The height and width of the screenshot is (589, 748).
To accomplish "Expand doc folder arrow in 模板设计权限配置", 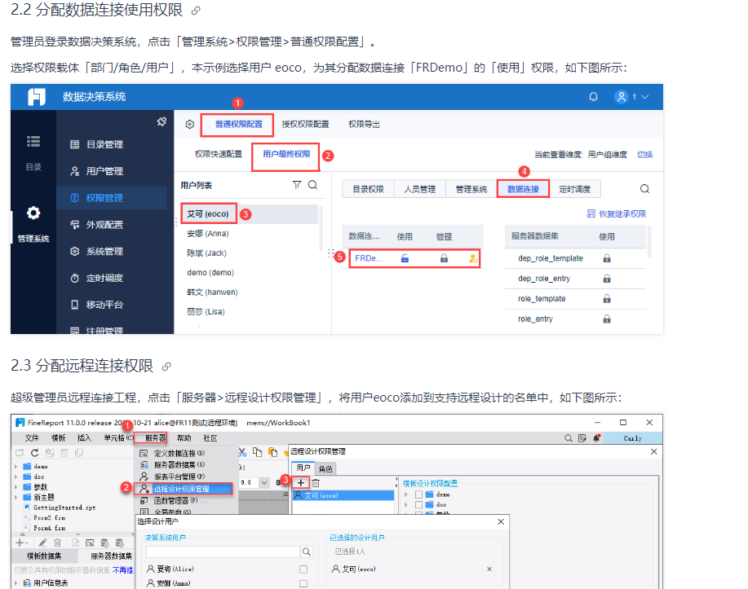I will click(x=406, y=504).
